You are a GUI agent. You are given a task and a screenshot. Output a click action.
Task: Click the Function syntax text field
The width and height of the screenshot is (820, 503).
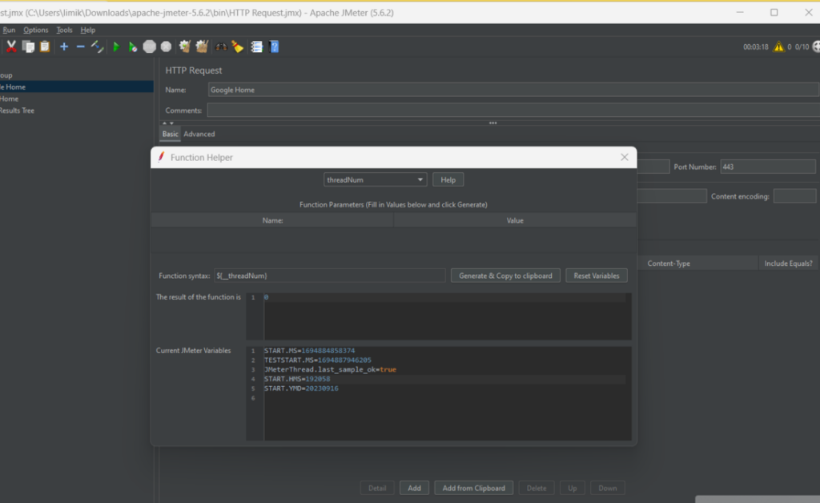[x=328, y=276]
